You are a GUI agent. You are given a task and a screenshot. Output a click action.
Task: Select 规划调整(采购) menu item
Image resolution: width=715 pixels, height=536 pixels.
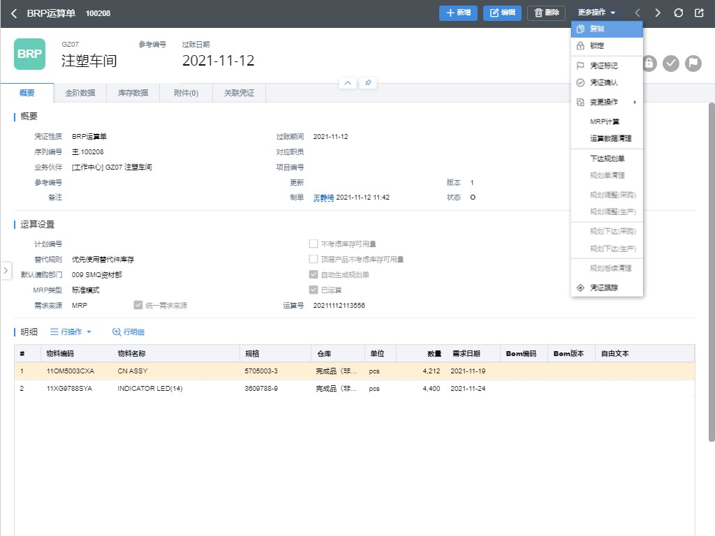click(x=607, y=195)
